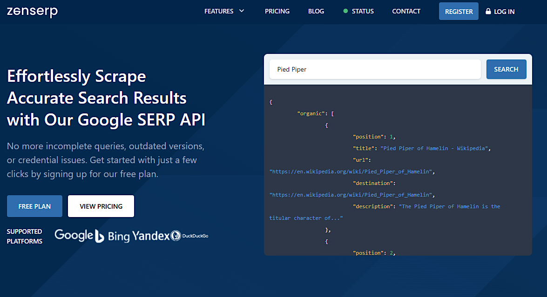Open the Features menu
547x297 pixels.
tap(219, 11)
